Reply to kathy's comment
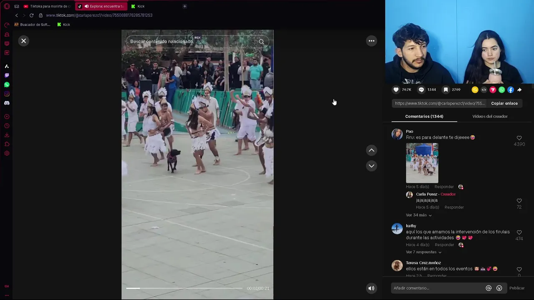 pyautogui.click(x=444, y=245)
